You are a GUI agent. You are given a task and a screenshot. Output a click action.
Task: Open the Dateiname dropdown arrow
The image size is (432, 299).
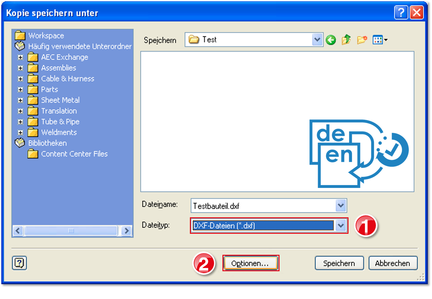pyautogui.click(x=341, y=206)
